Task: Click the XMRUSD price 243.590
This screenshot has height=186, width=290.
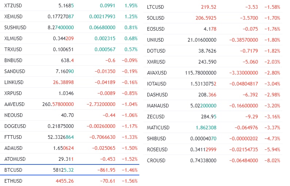Action: (x=207, y=62)
